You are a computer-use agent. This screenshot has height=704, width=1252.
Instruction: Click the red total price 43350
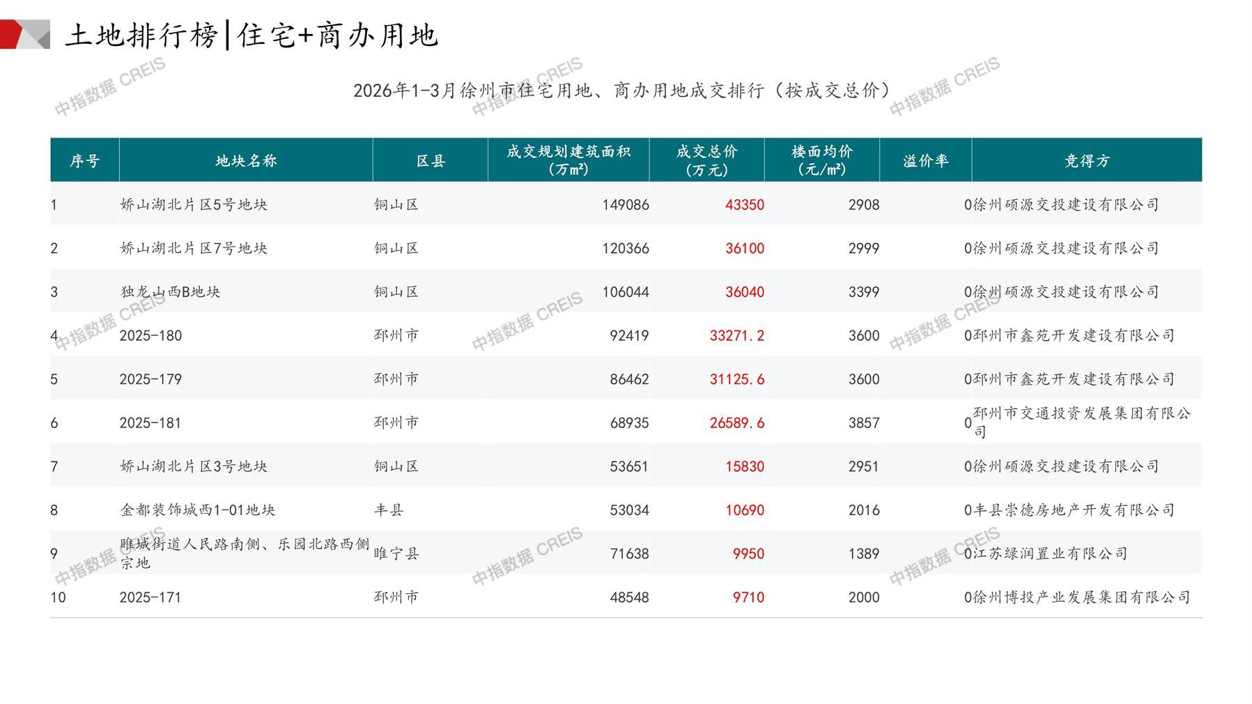pos(744,205)
